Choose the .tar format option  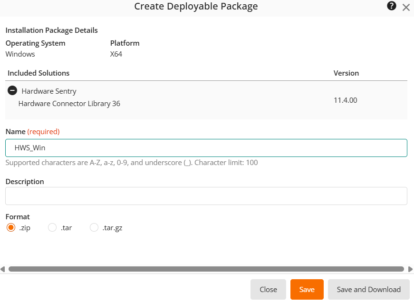tap(52, 228)
